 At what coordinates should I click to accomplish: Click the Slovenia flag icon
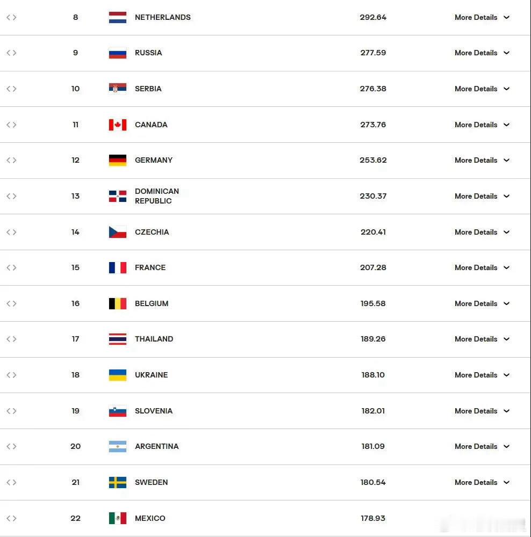pos(118,411)
